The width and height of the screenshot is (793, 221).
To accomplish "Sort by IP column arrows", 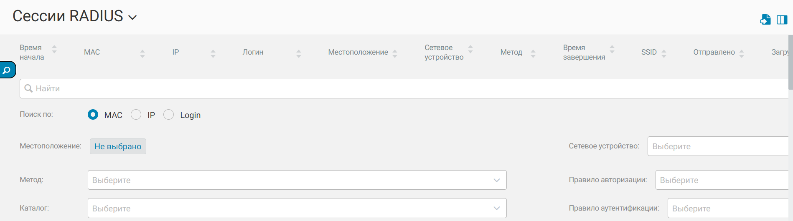I will point(213,53).
